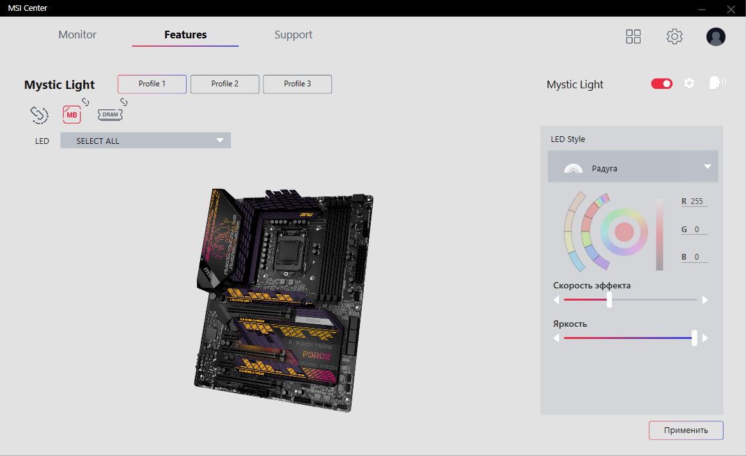Click the center red color circle
This screenshot has height=456, width=746.
624,232
